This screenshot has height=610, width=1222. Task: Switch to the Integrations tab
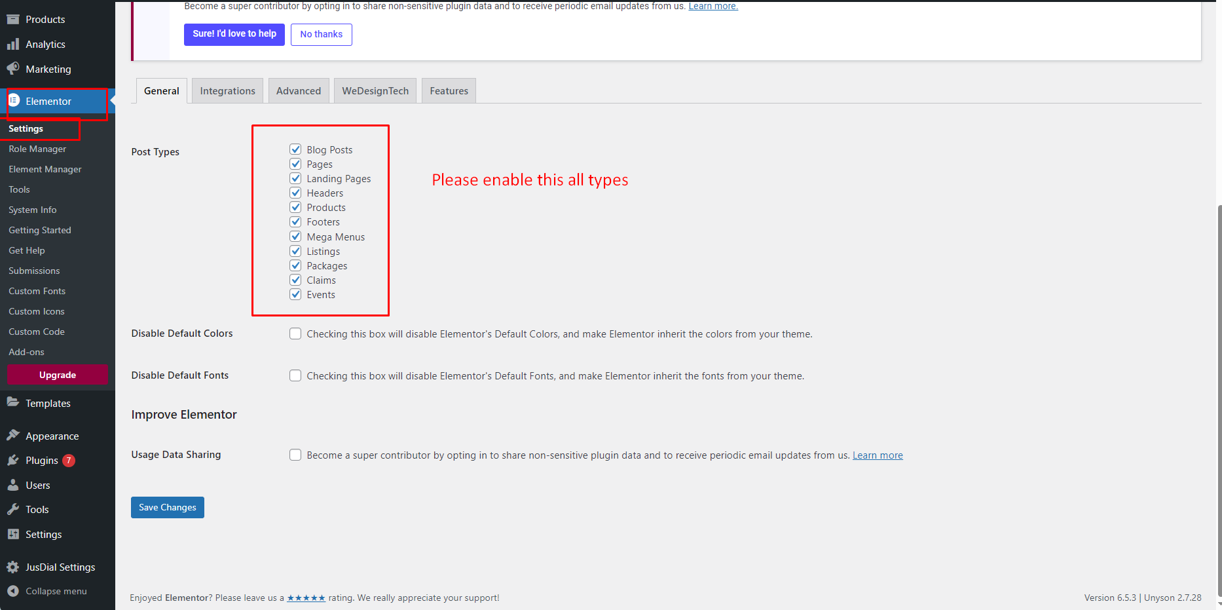click(228, 91)
